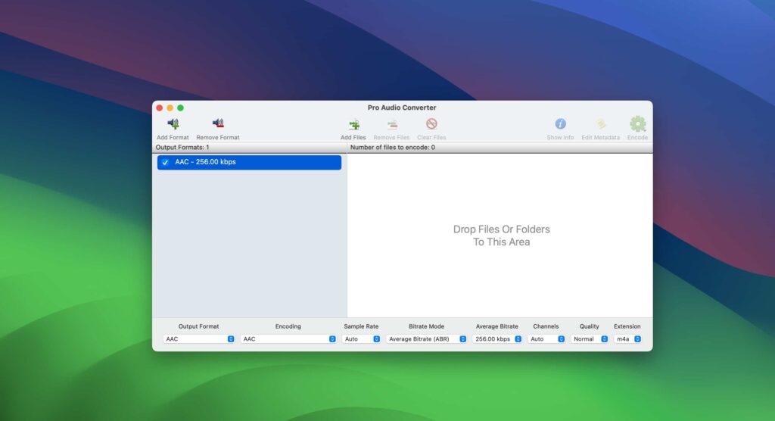
Task: Close the Pro Audio Converter window
Action: tap(160, 108)
